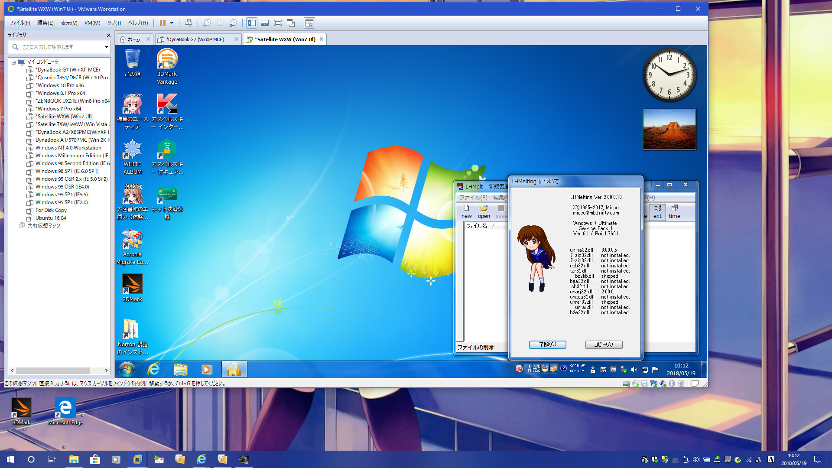
Task: Click the time sort button in LHMelt
Action: 674,212
